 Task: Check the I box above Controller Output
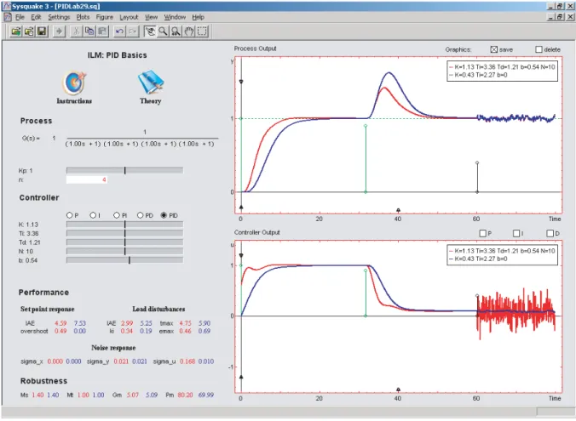516,233
